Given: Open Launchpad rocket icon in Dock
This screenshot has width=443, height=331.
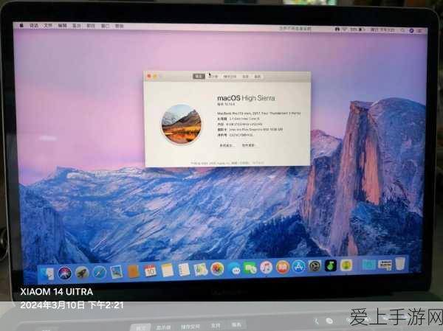Looking at the screenshot, I should (x=82, y=273).
